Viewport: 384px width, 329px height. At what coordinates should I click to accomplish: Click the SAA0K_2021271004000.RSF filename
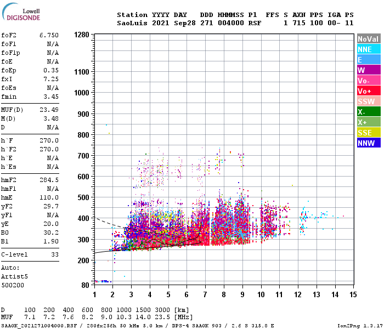(x=39, y=326)
